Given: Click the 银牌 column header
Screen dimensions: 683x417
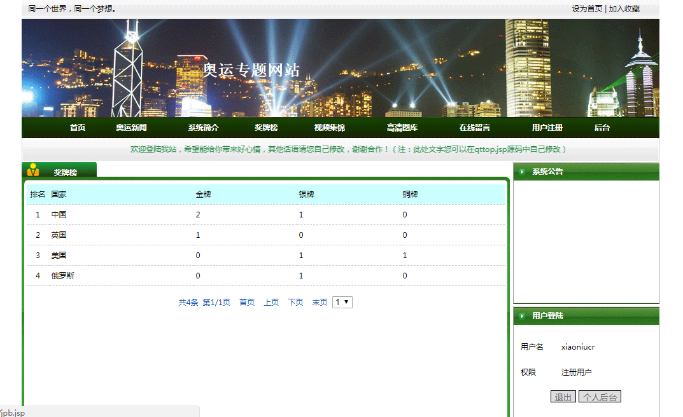Looking at the screenshot, I should click(306, 195).
